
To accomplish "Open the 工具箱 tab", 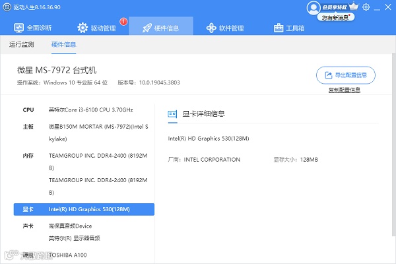I will tap(289, 28).
